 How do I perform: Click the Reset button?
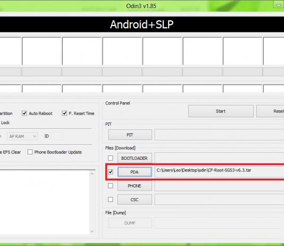[270, 111]
